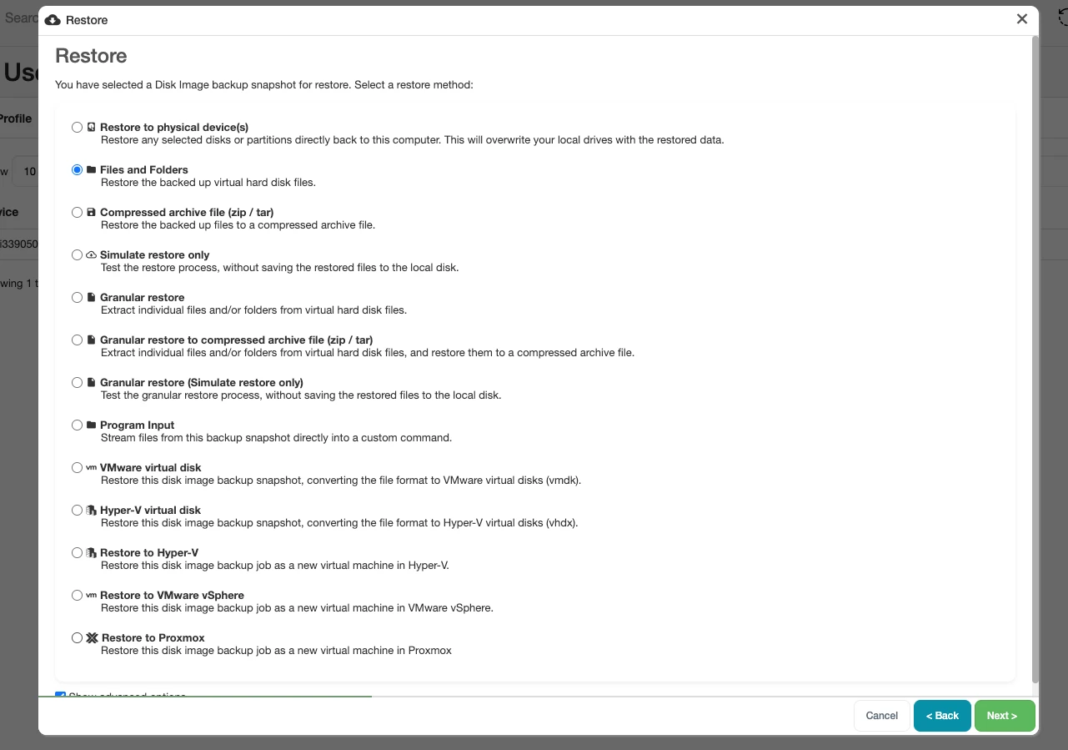Image resolution: width=1068 pixels, height=750 pixels.
Task: Pick the Restore to VMware vSphere radio option
Action: tap(78, 595)
